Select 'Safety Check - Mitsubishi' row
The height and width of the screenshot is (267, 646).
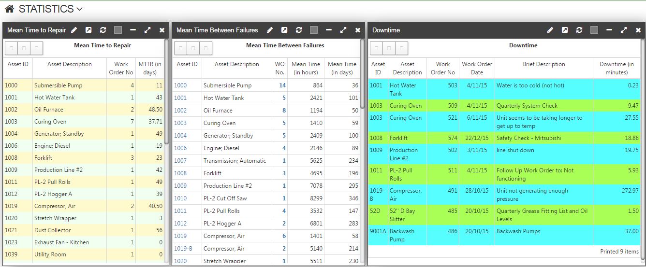(504, 138)
